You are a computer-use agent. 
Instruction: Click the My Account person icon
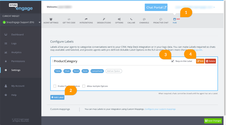(x=6, y=86)
